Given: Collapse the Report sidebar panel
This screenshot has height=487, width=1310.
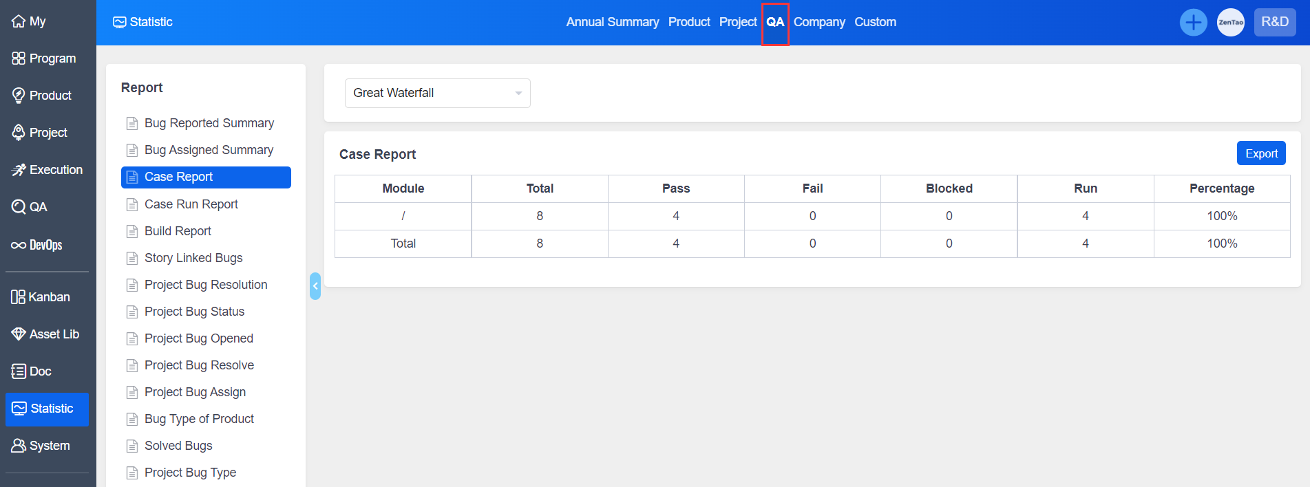Looking at the screenshot, I should 315,286.
